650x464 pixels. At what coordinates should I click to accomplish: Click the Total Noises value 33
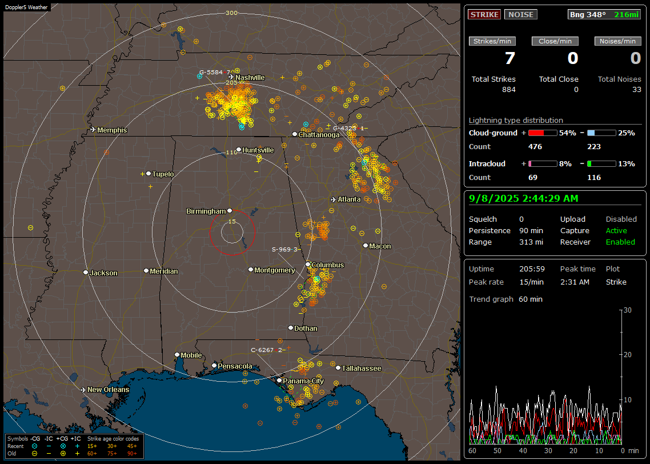637,90
